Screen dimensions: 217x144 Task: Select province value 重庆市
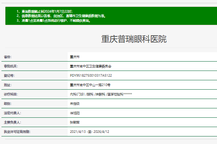(x=75, y=57)
